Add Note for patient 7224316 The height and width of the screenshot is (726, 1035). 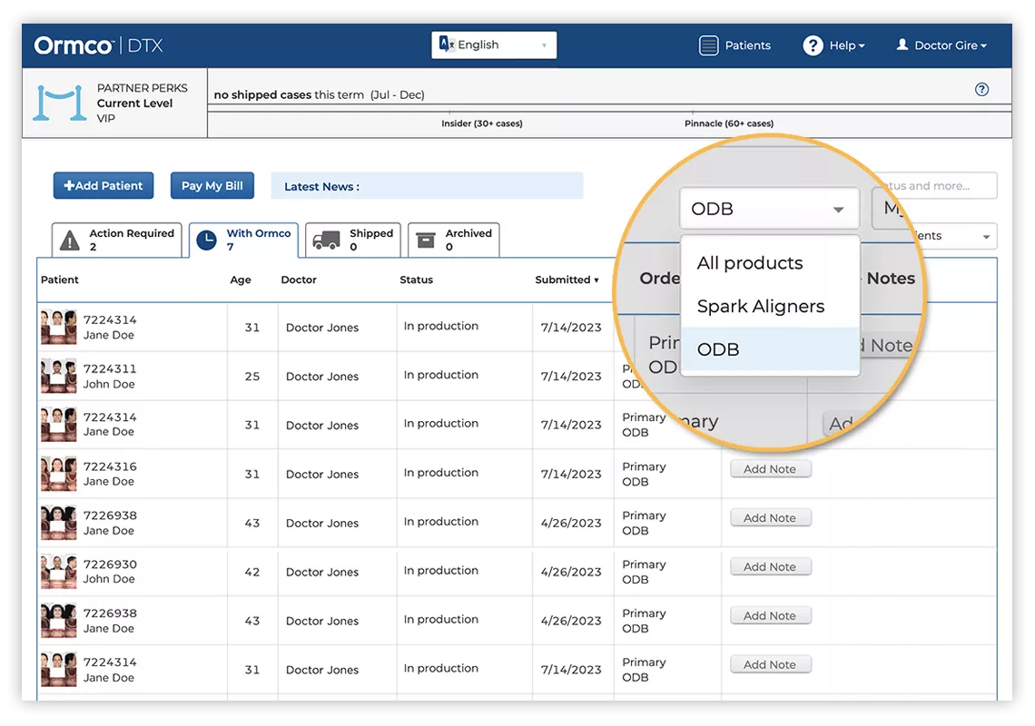(x=770, y=468)
